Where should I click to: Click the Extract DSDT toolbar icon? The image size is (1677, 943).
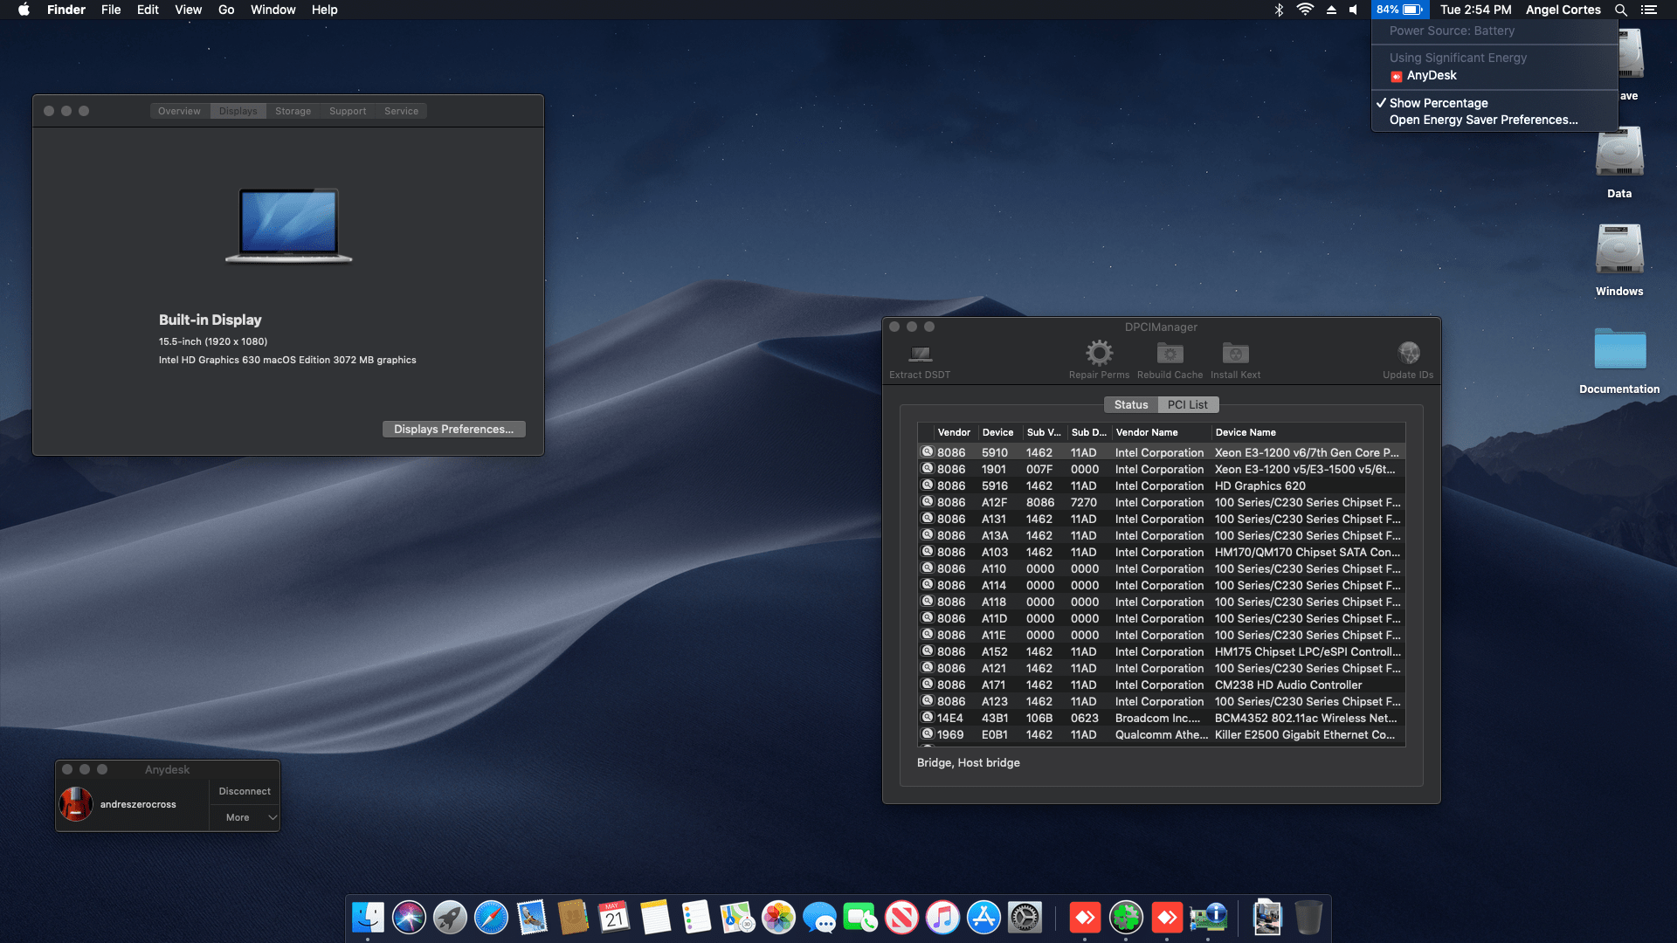click(920, 354)
